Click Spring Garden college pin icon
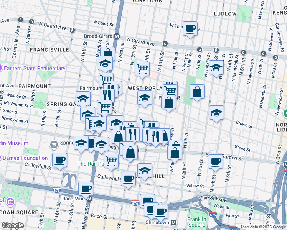Viewport: 287px width, 230px height. (54, 145)
